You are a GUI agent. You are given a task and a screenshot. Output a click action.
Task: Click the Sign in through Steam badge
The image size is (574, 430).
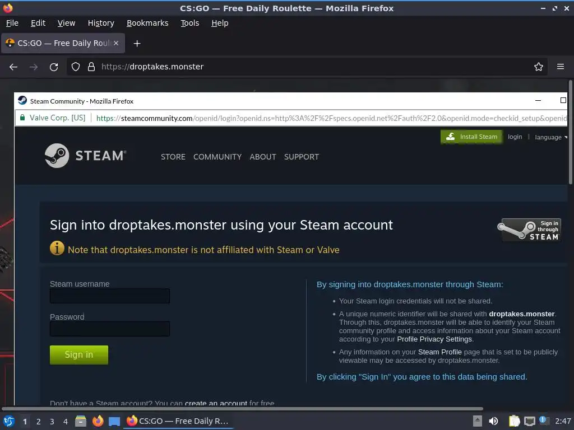529,230
